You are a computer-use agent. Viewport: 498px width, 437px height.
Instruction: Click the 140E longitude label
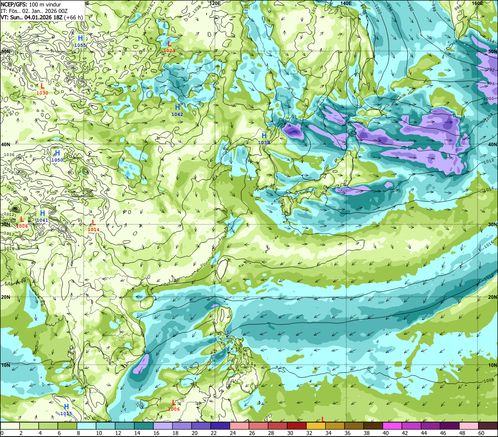coord(346,3)
